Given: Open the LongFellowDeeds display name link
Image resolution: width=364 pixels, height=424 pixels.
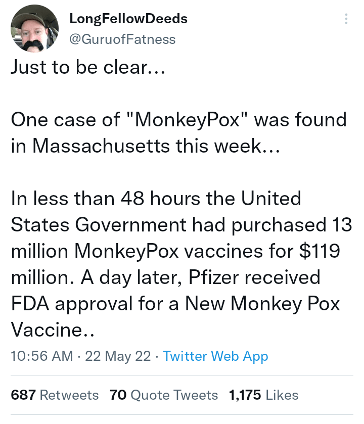Looking at the screenshot, I should tap(128, 19).
